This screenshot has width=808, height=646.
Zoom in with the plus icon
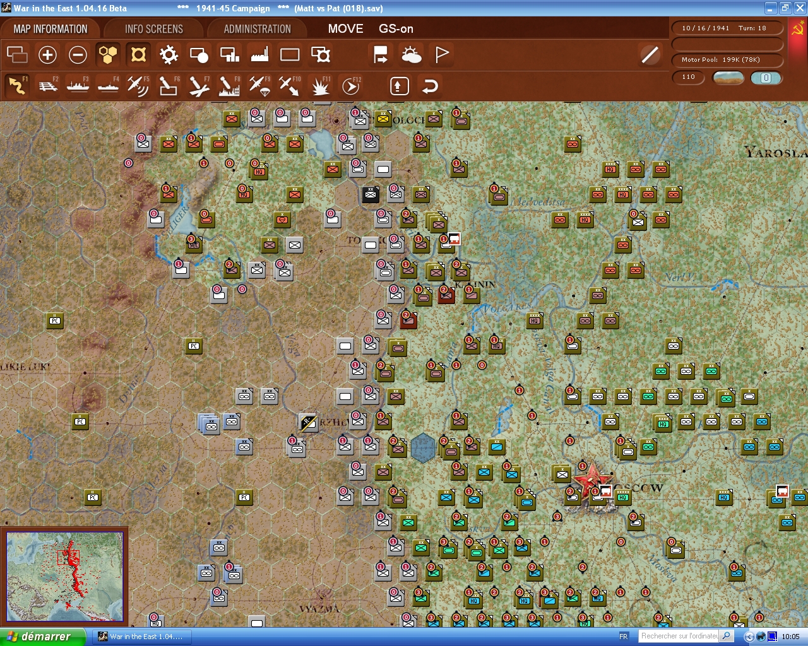(x=47, y=55)
